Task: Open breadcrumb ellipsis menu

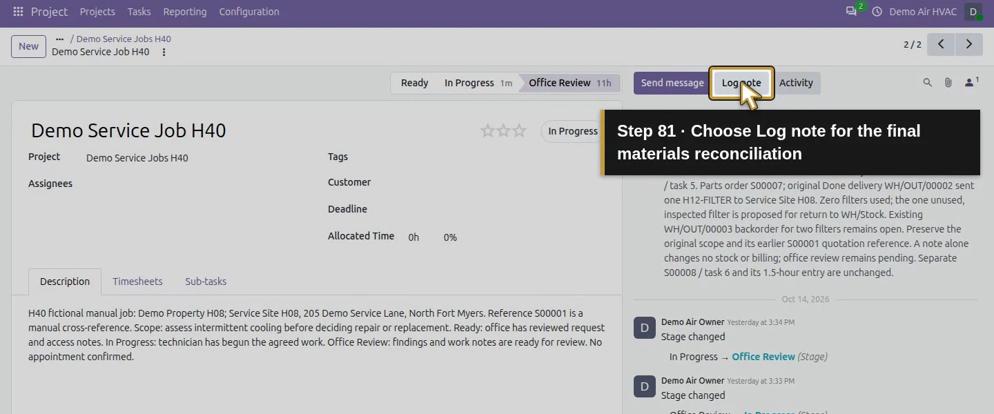Action: pos(59,39)
